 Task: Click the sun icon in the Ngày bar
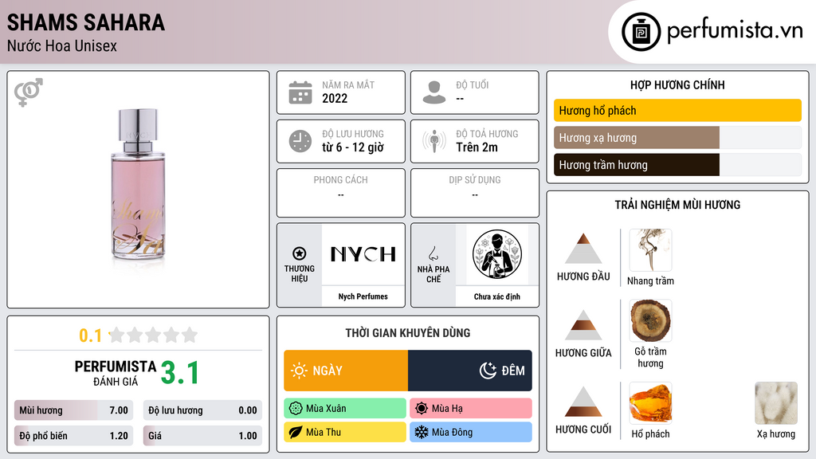coord(299,371)
